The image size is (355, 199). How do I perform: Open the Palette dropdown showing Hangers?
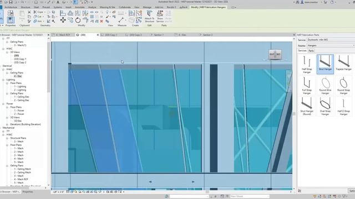331,45
